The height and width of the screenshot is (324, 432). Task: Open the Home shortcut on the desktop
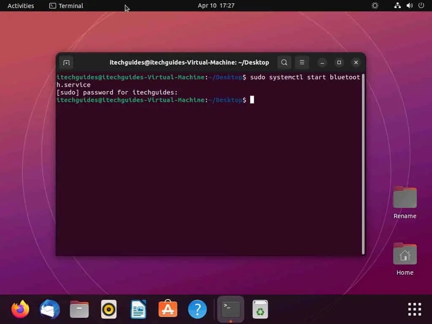405,254
